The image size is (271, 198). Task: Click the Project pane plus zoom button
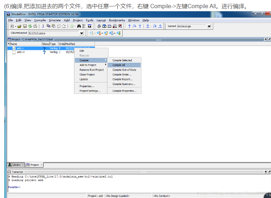[266, 39]
